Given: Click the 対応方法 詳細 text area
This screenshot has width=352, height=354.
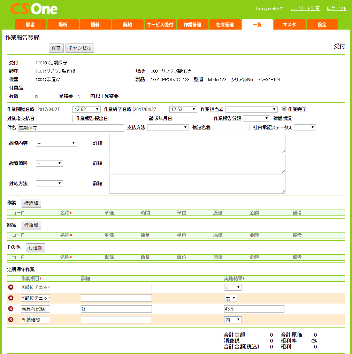Looking at the screenshot, I should [x=197, y=184].
